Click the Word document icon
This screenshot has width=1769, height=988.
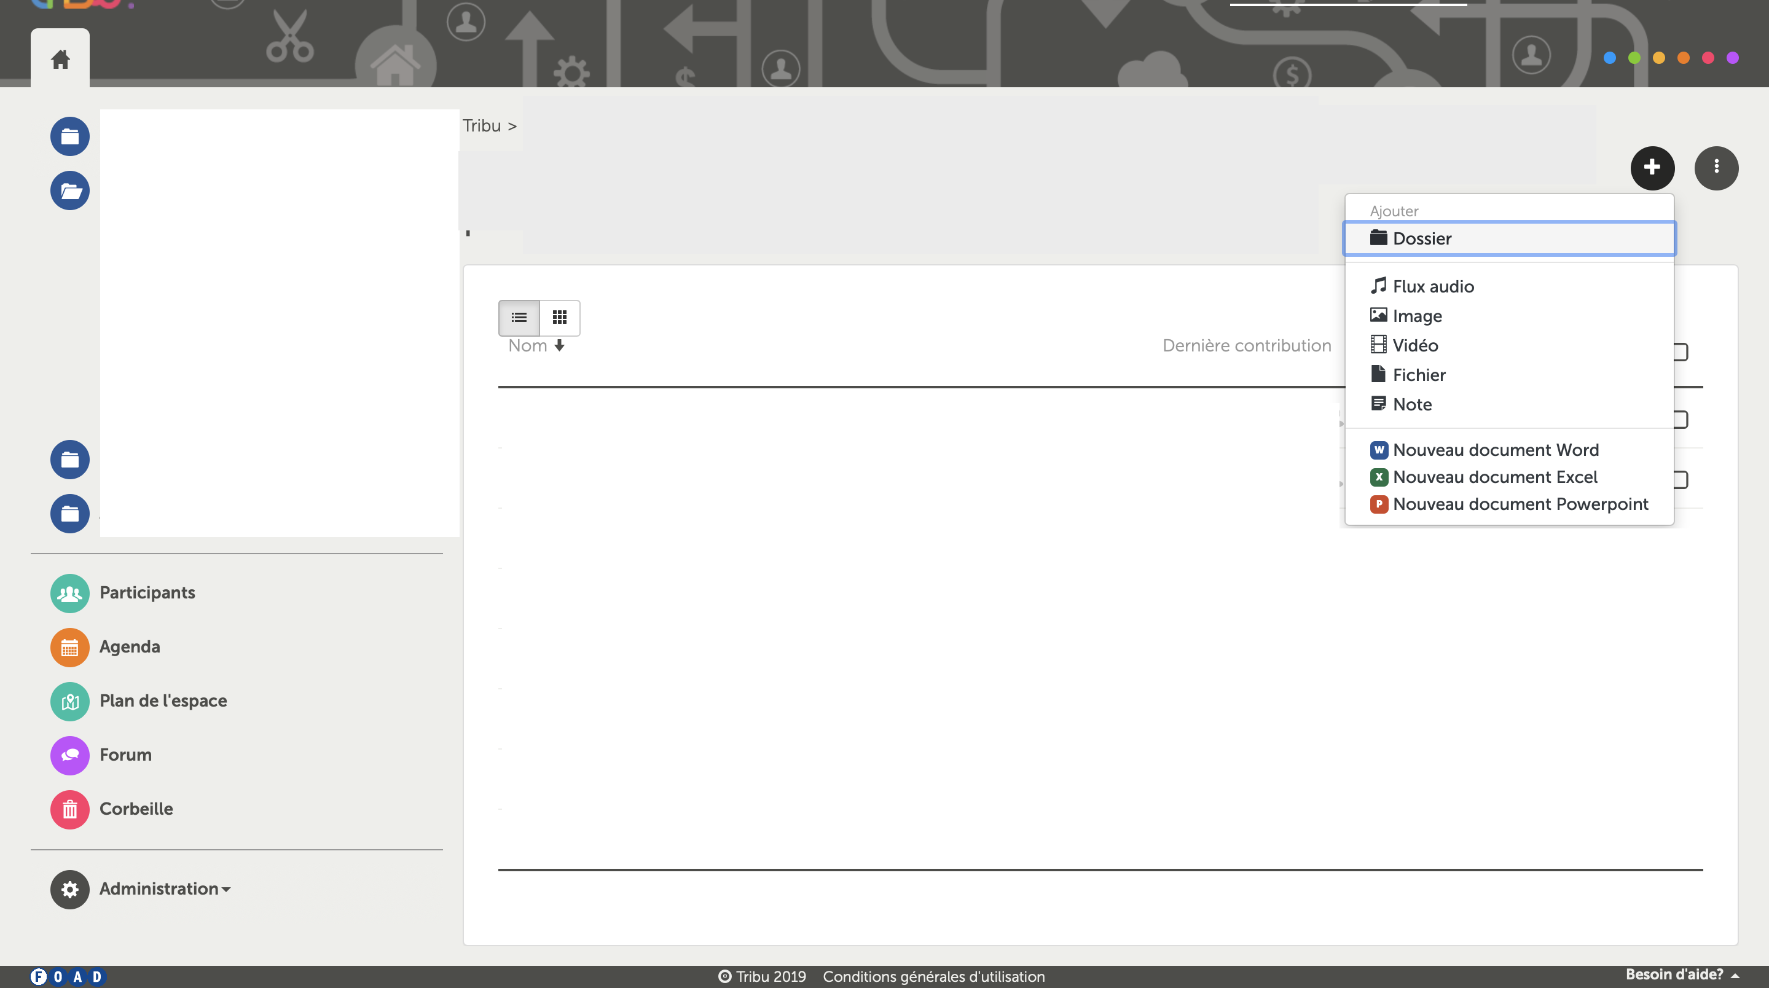point(1378,450)
